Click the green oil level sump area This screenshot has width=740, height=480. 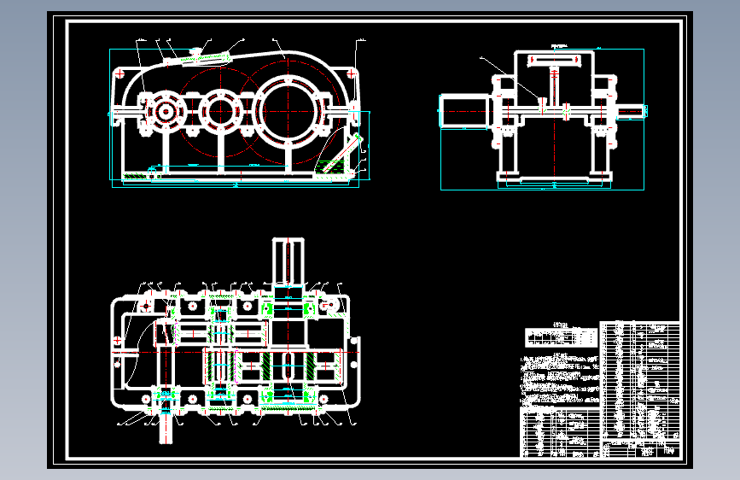click(x=329, y=168)
